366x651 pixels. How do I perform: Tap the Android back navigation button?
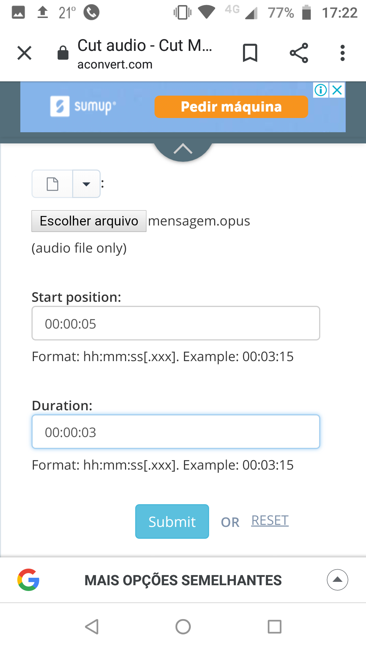pyautogui.click(x=92, y=627)
